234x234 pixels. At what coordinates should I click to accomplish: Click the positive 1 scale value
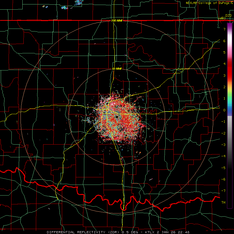tap(224, 99)
